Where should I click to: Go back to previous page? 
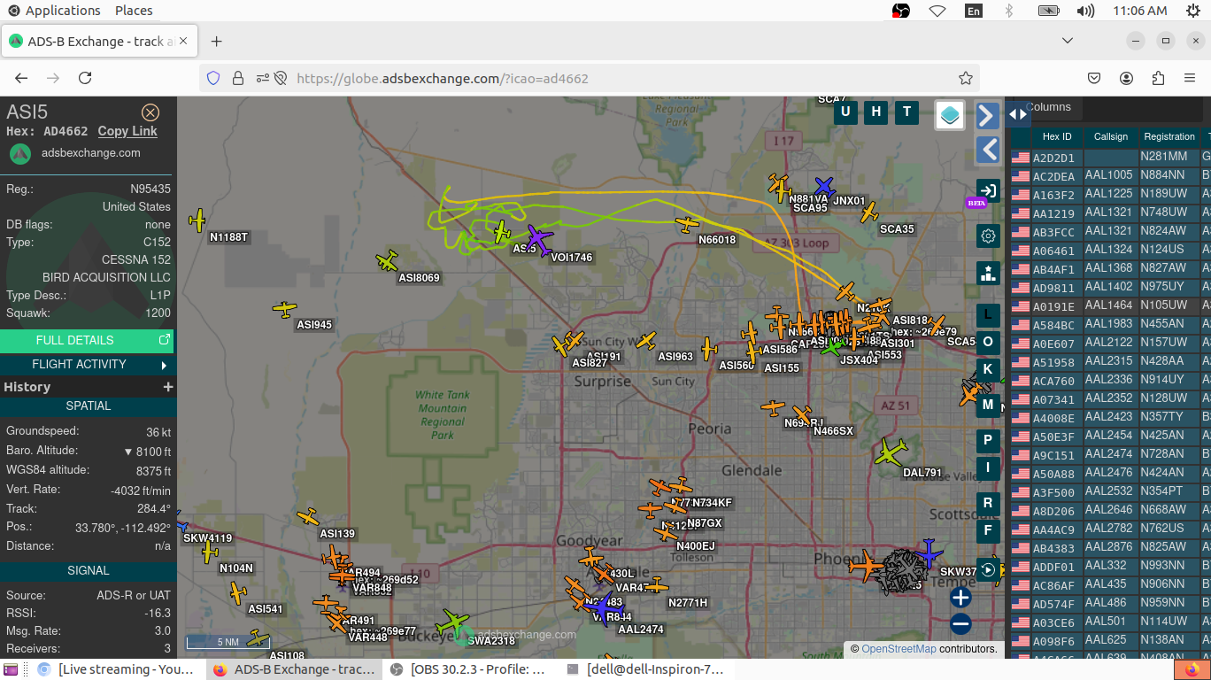(21, 78)
